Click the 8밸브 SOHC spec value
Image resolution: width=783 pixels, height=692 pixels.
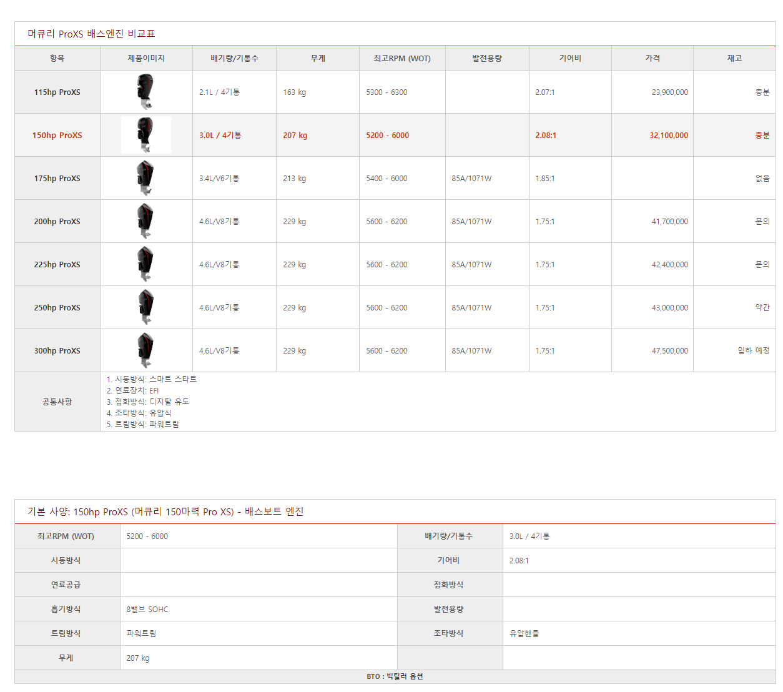(x=147, y=609)
